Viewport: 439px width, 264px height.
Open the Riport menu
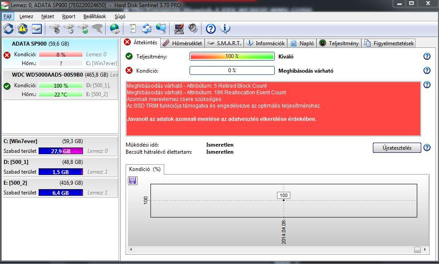(69, 16)
